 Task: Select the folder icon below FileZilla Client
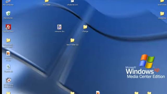[x=8, y=40]
